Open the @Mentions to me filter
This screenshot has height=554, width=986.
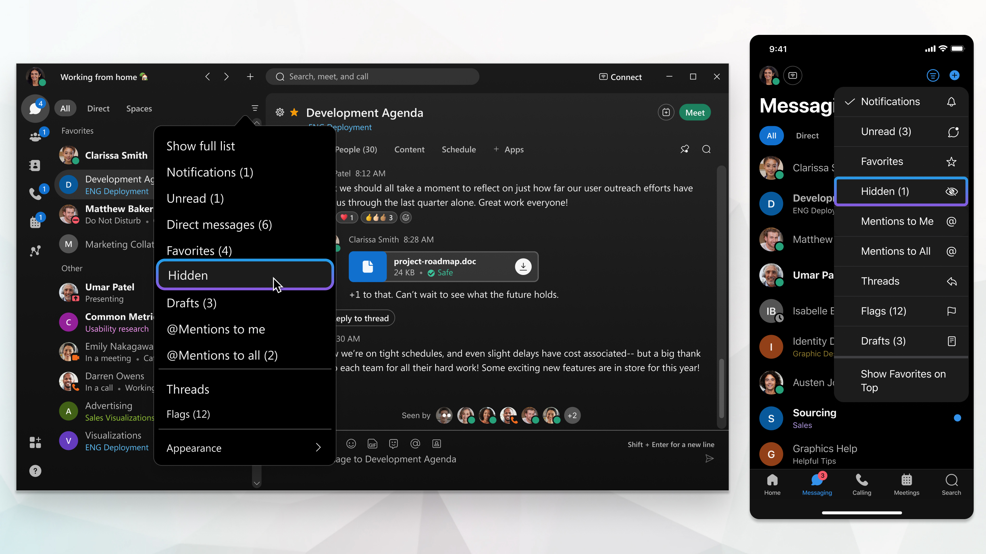pos(215,329)
